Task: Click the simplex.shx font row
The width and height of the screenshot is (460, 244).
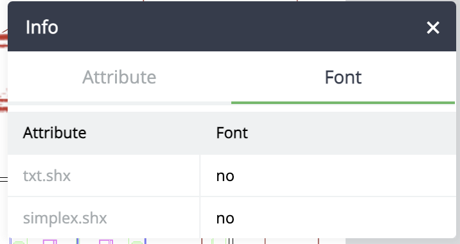Action: click(232, 218)
